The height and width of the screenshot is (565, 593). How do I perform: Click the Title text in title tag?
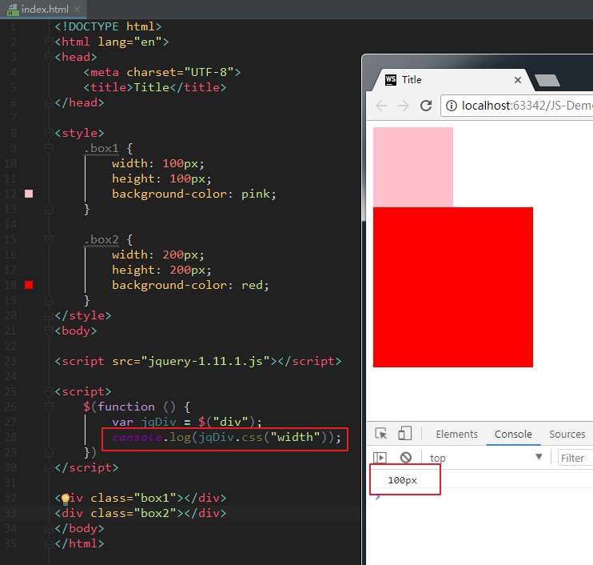(151, 87)
